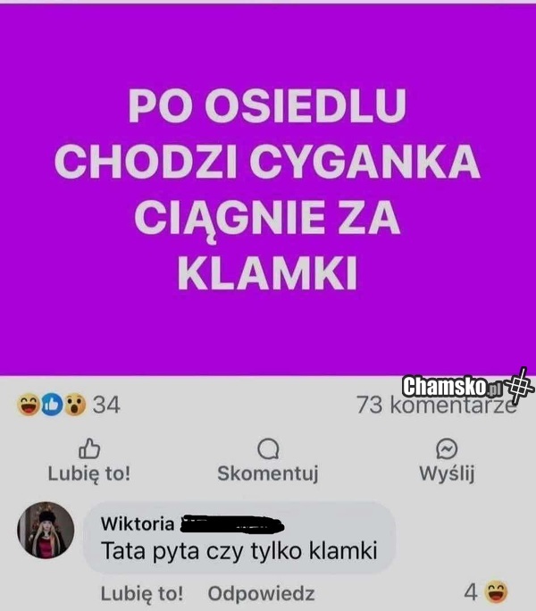Image resolution: width=536 pixels, height=611 pixels.
Task: Click the surprised Wow reaction emoji
Action: coord(75,405)
